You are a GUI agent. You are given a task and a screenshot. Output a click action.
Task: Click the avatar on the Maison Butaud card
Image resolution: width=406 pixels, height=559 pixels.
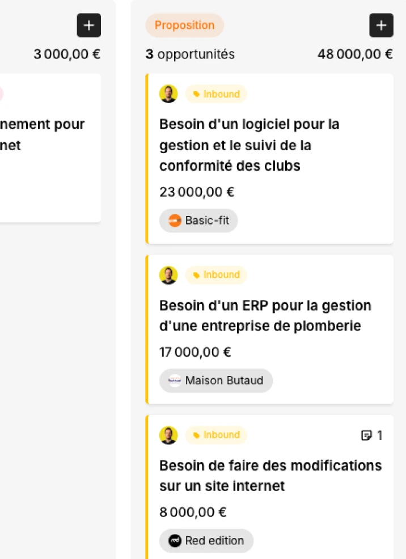(x=168, y=275)
